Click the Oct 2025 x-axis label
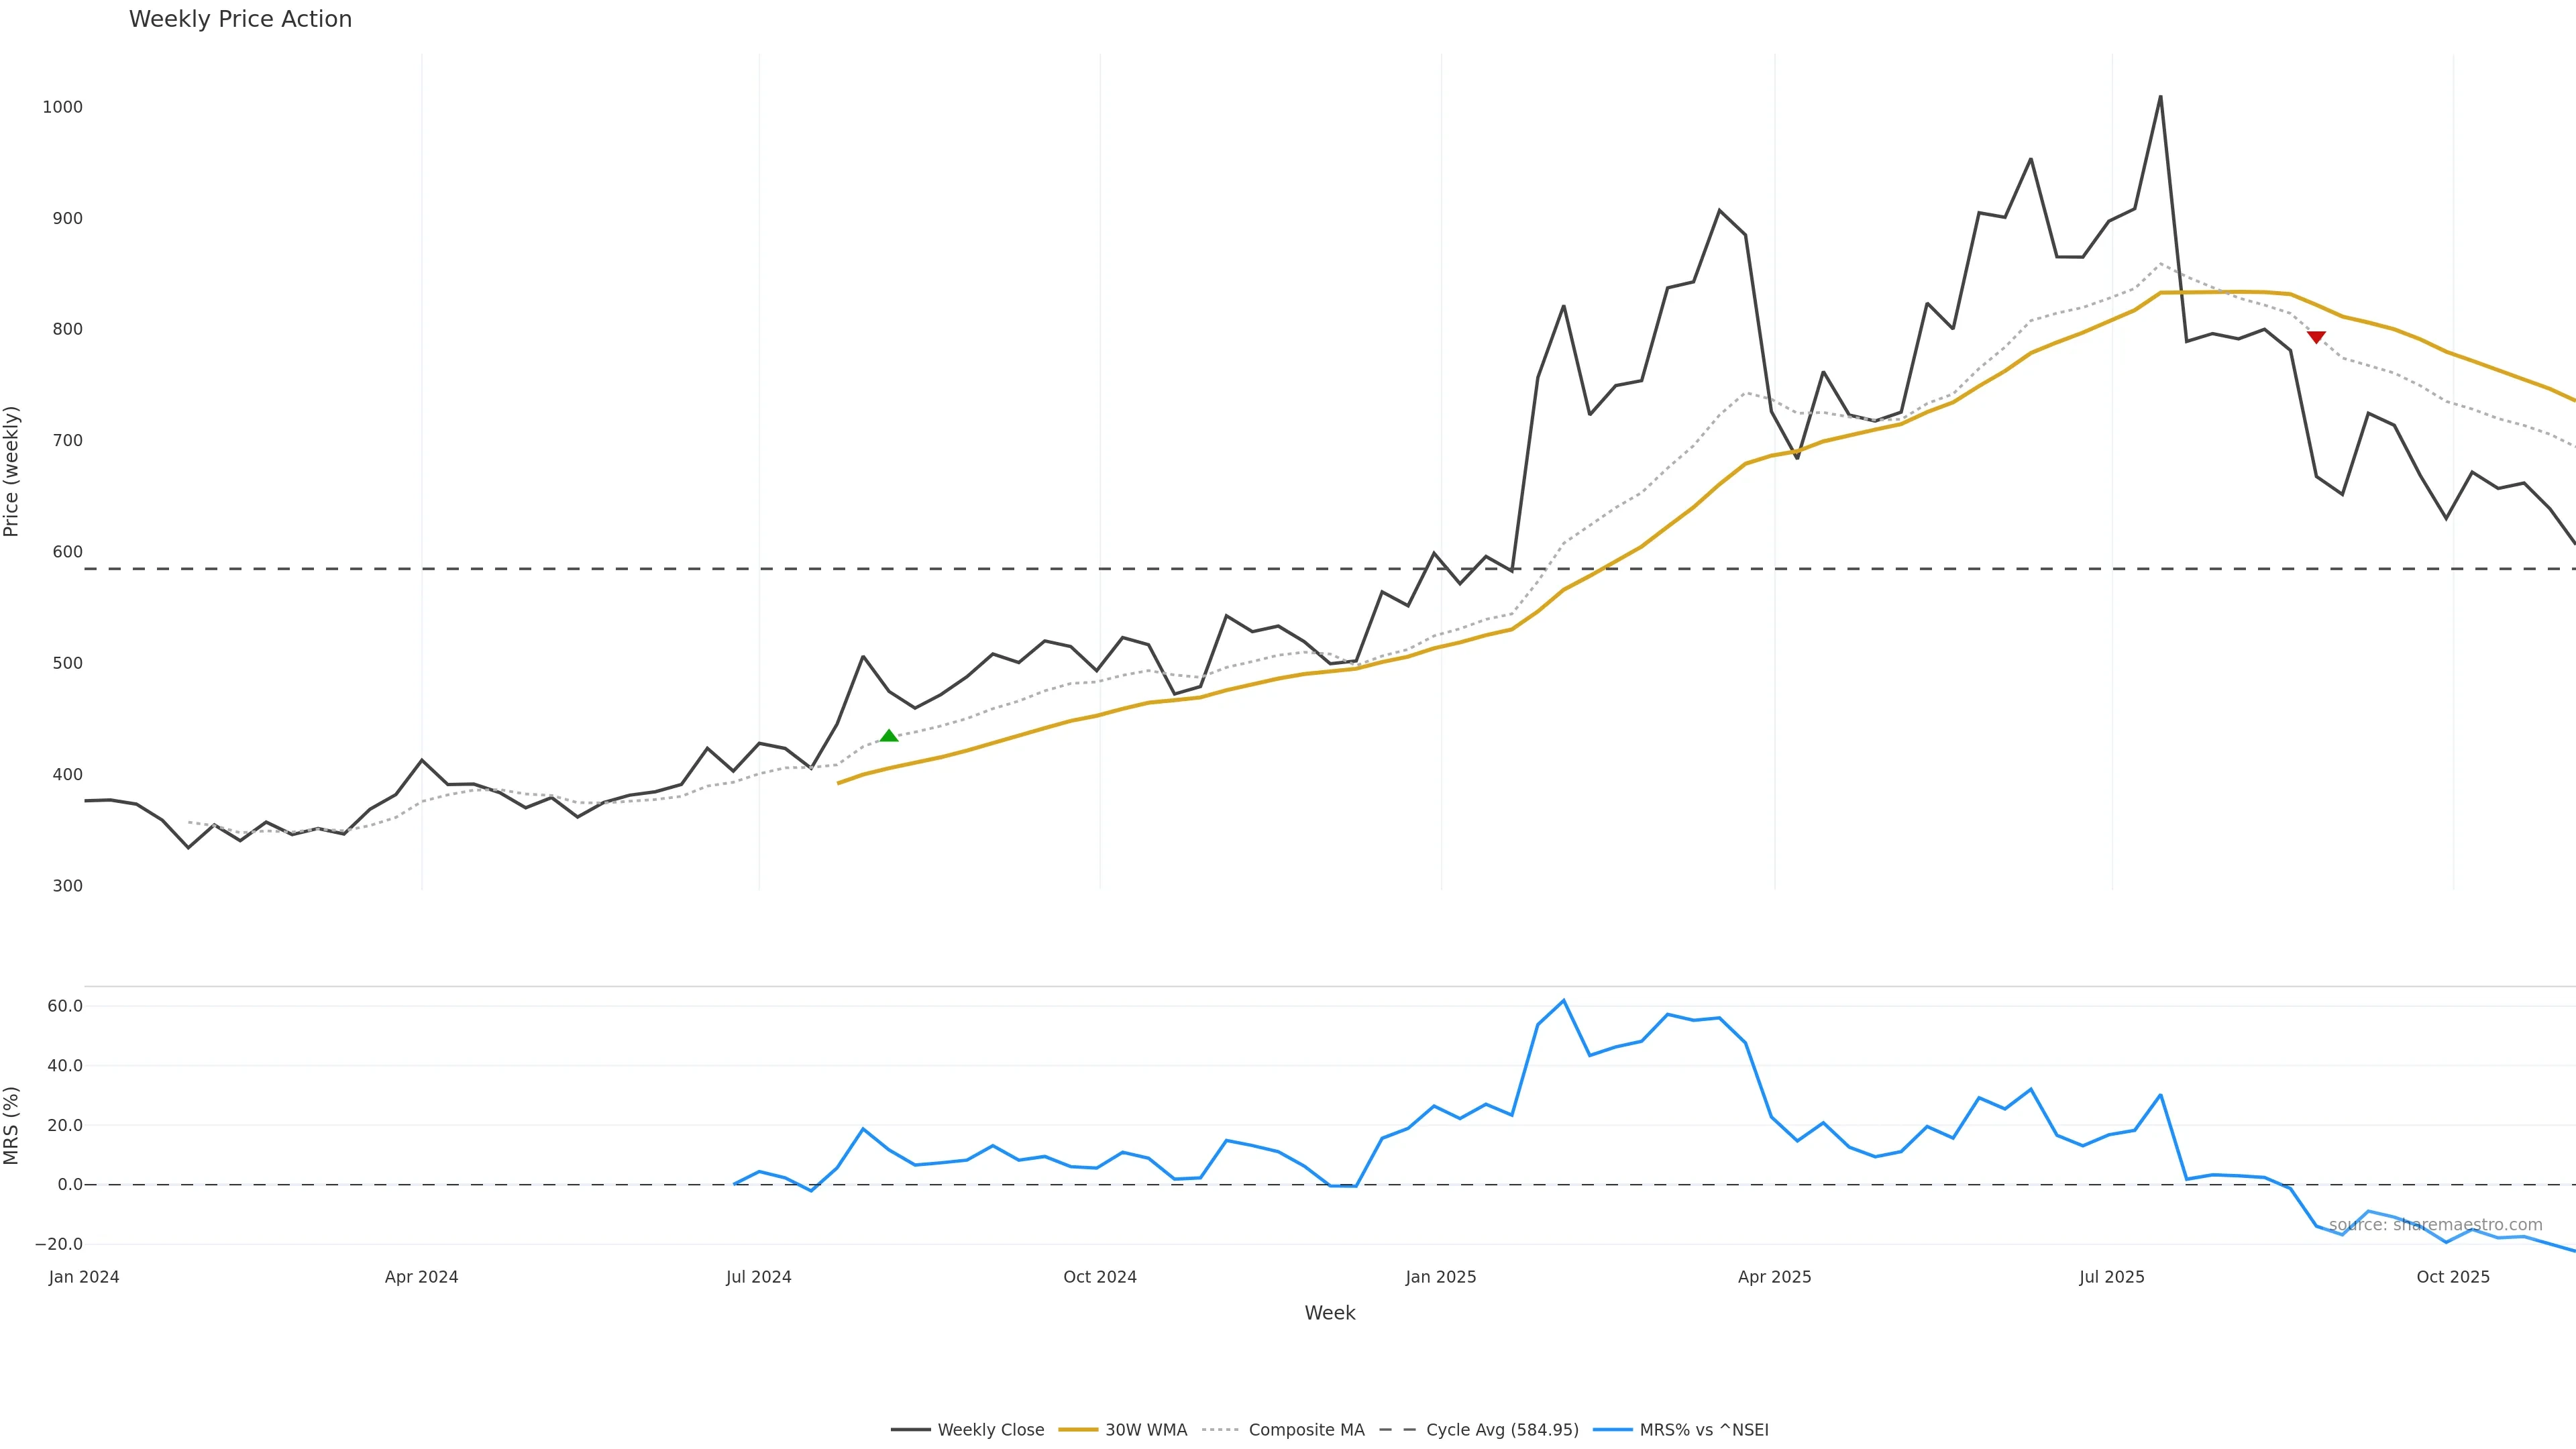Image resolution: width=2576 pixels, height=1449 pixels. tap(2452, 1277)
